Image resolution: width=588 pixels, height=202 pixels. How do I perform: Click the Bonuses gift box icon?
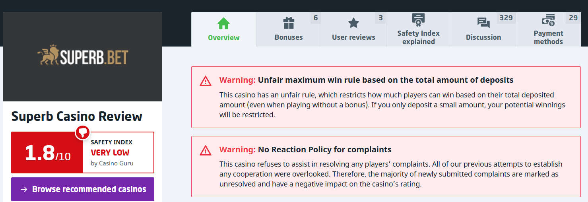(289, 23)
